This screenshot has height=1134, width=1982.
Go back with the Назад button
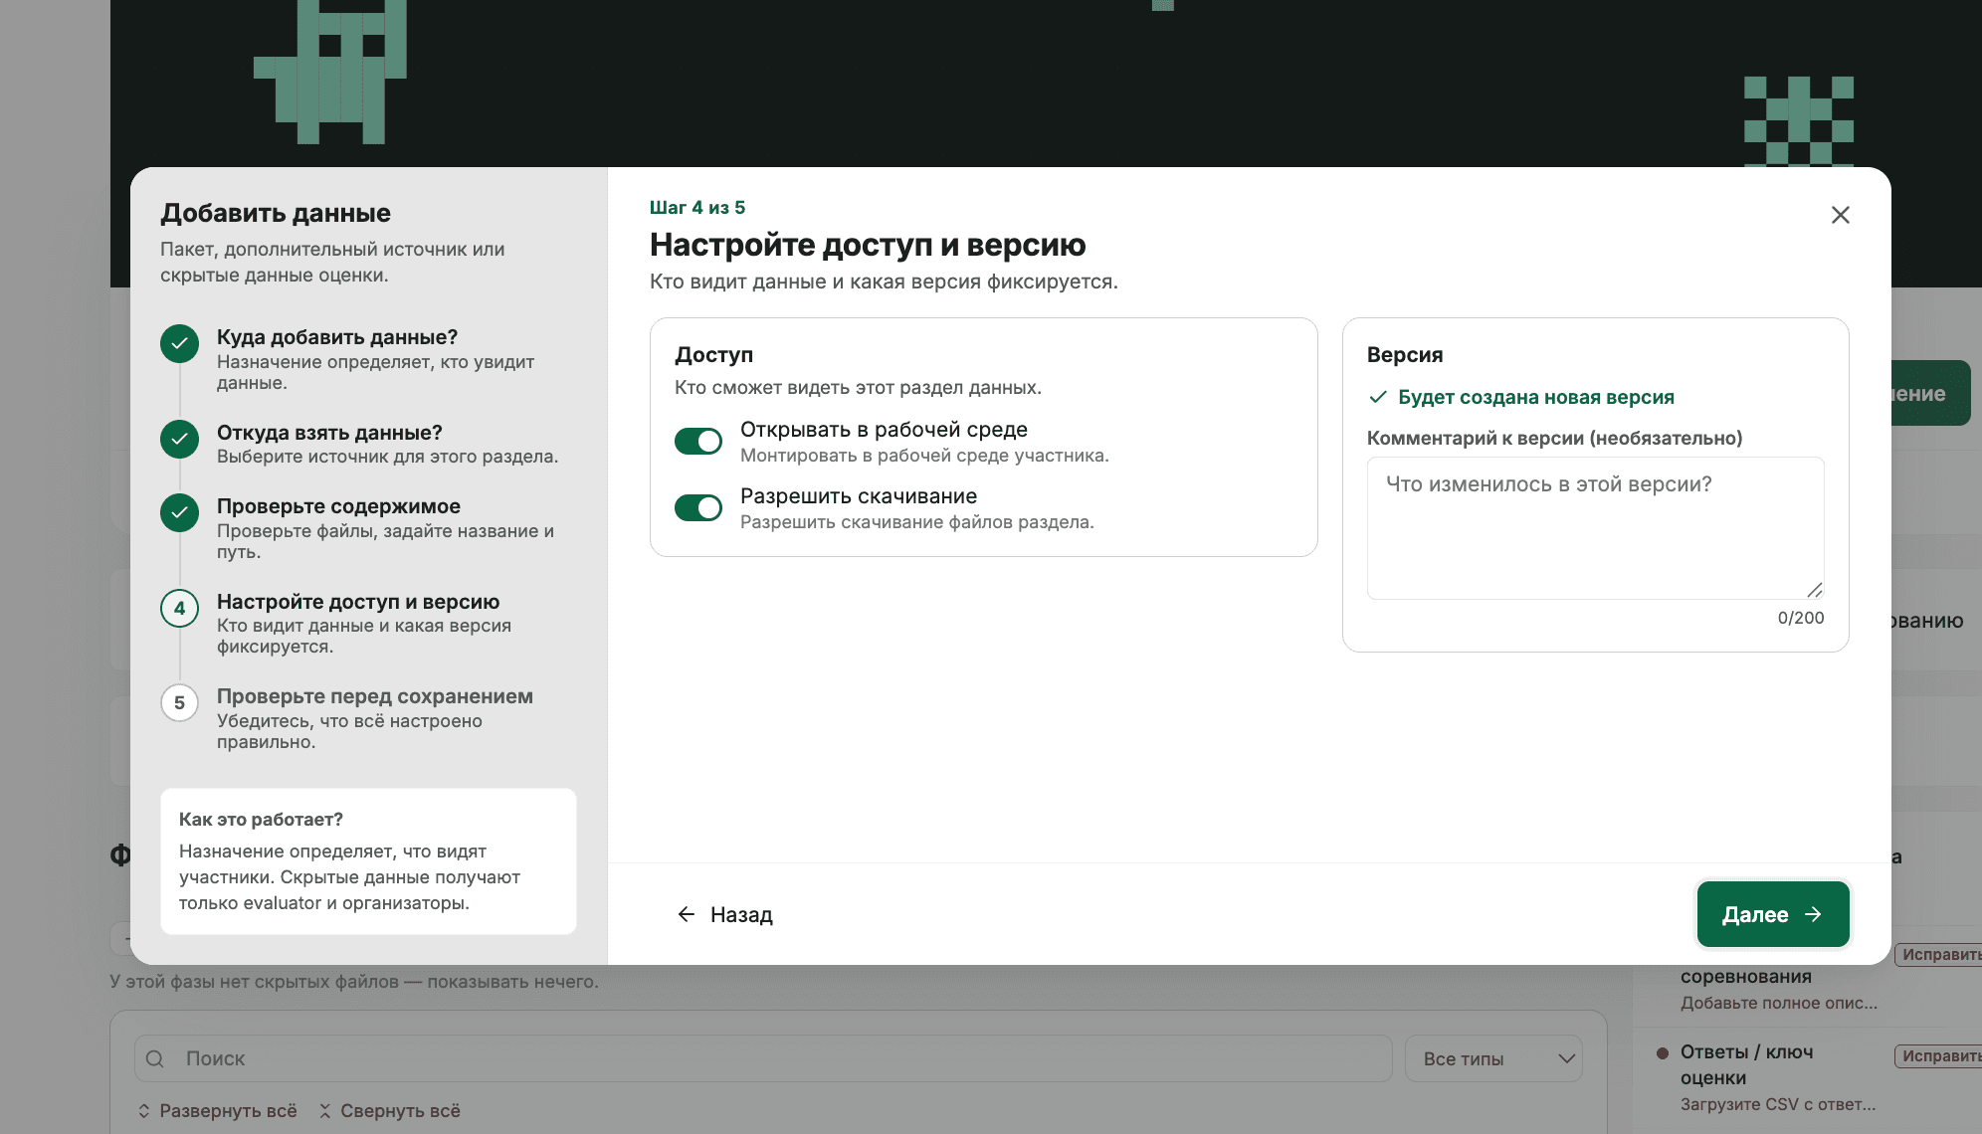(724, 914)
